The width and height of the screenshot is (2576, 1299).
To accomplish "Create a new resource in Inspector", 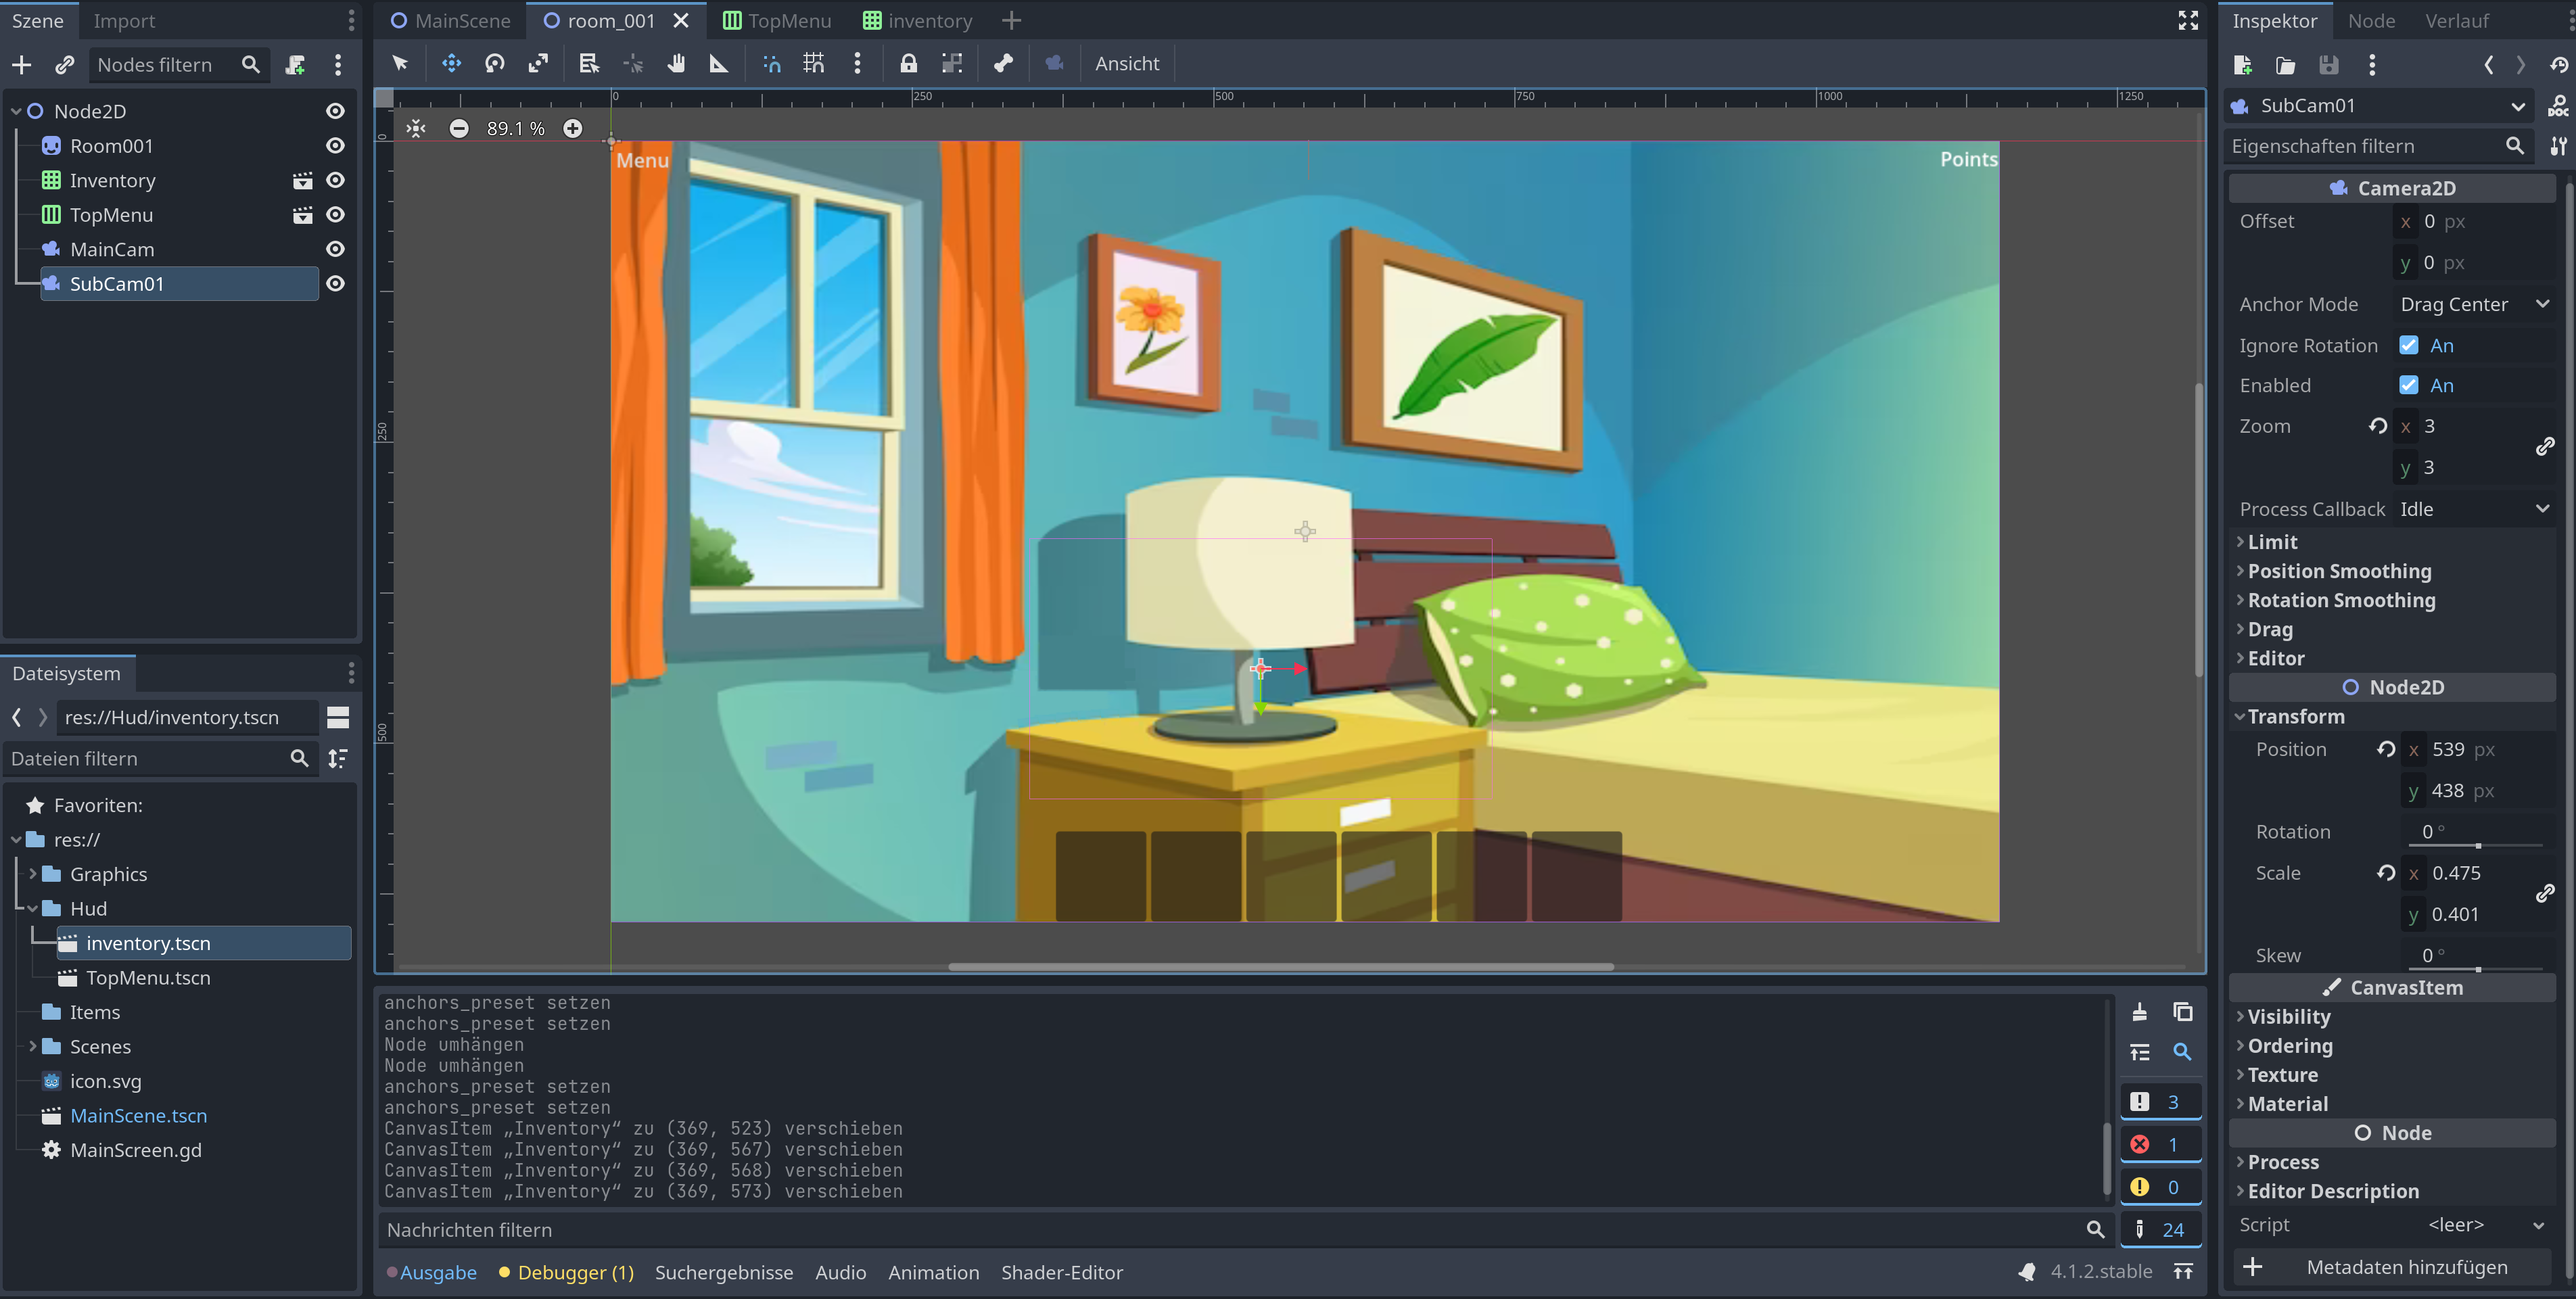I will click(2242, 65).
